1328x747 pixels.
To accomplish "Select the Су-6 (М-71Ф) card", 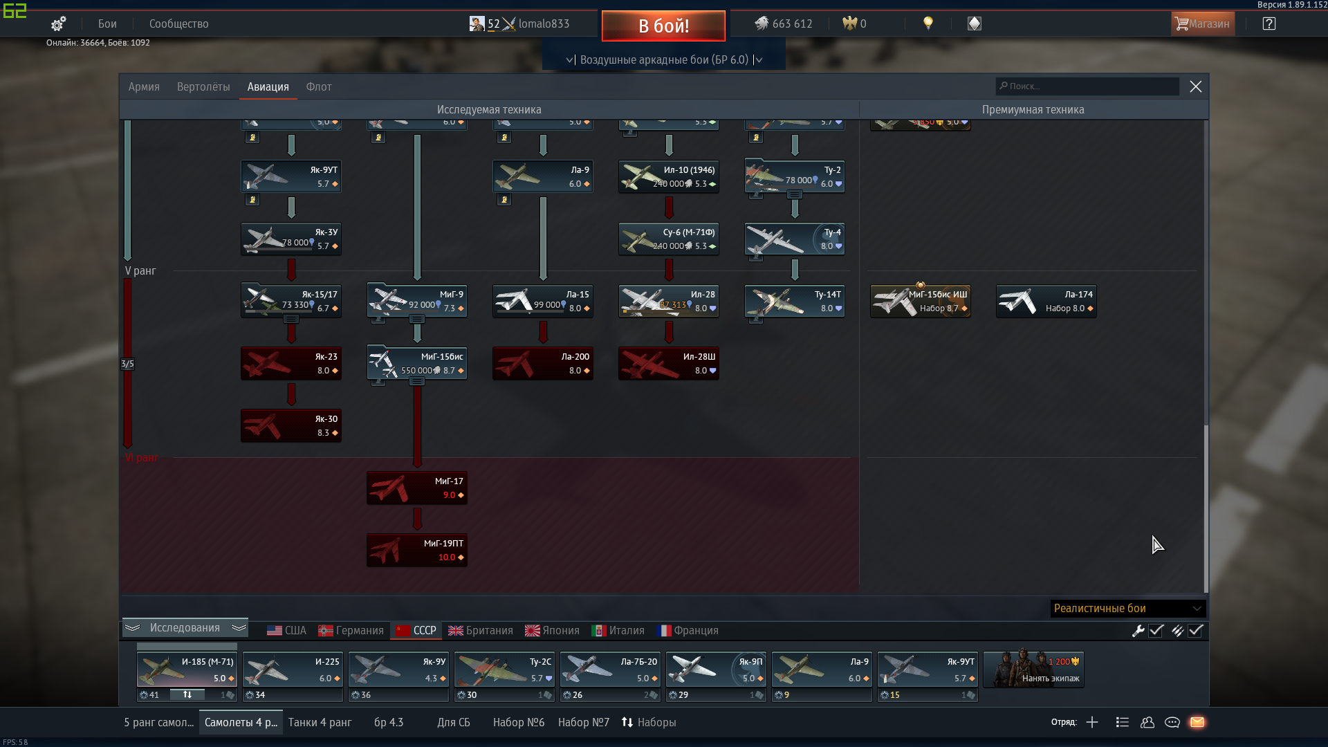I will [x=669, y=239].
